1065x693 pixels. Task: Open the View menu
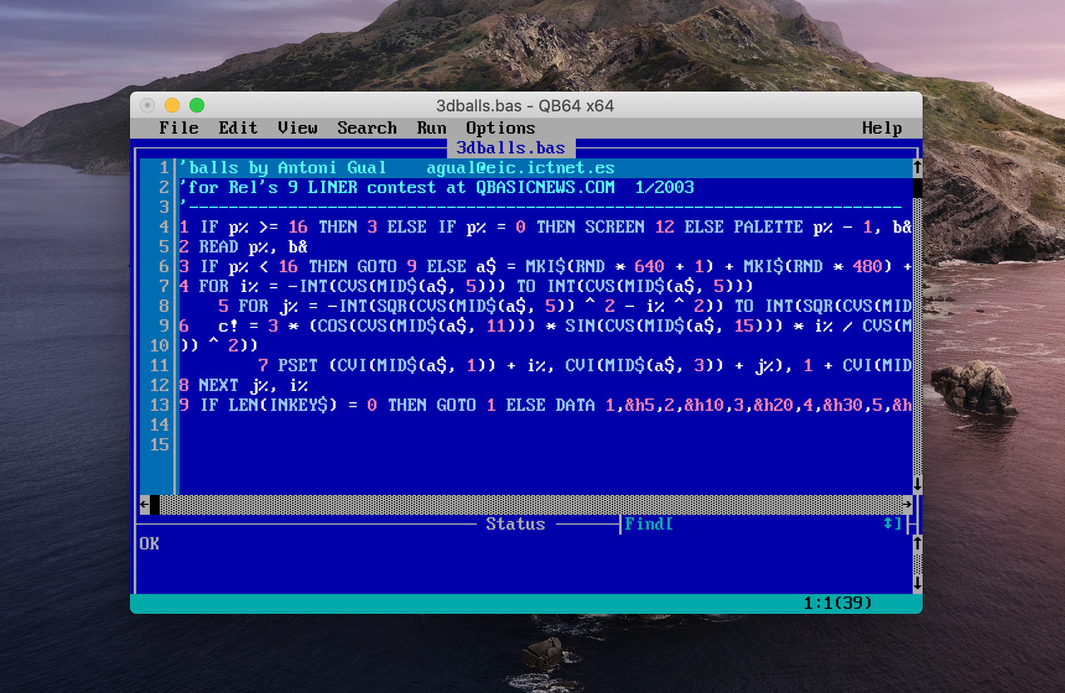coord(298,128)
